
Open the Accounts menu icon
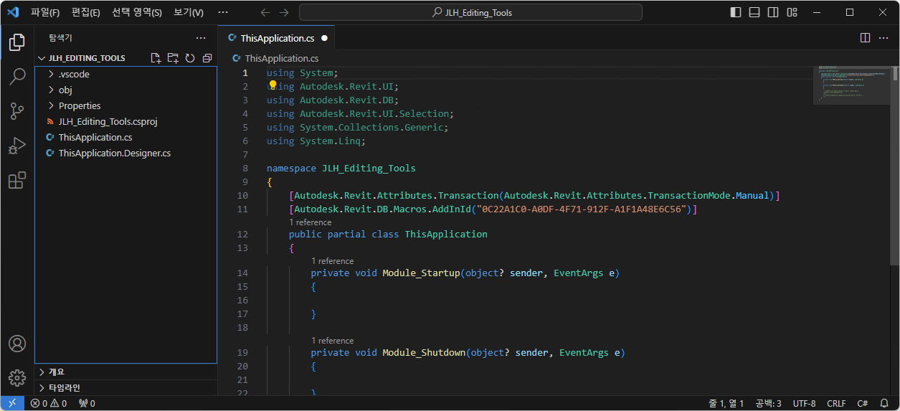pos(17,344)
